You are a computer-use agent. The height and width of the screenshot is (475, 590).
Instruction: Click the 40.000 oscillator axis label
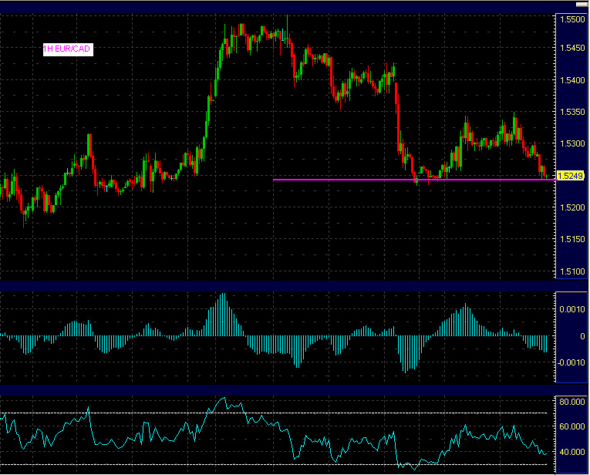[572, 452]
